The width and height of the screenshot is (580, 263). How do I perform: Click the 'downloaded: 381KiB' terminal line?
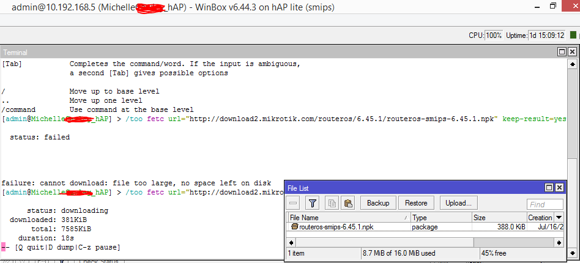(48, 220)
